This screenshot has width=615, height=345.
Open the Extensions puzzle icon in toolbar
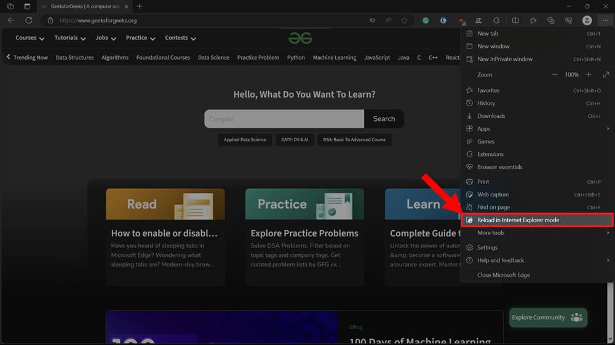(496, 20)
